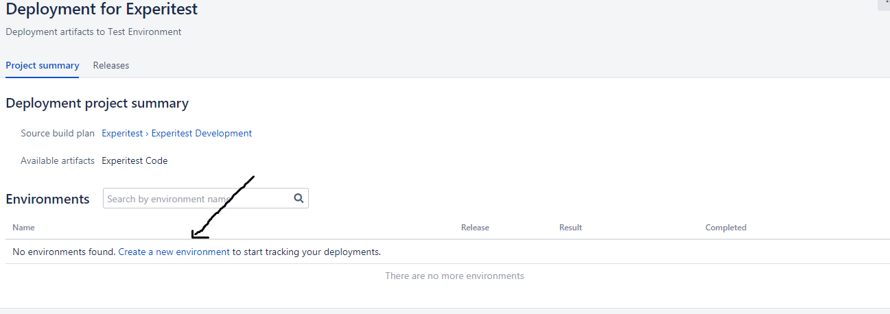The image size is (890, 314).
Task: Open the Project summary tab
Action: tap(43, 66)
